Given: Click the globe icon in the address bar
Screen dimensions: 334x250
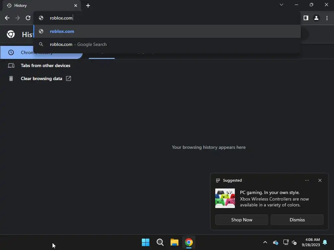Looking at the screenshot, I should pos(41,18).
